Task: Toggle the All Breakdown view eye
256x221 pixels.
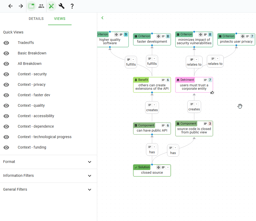Action: [x=6, y=64]
